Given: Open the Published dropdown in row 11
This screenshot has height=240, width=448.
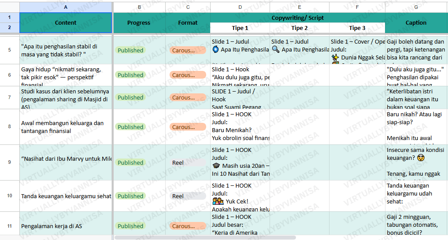Looking at the screenshot, I should [x=130, y=226].
